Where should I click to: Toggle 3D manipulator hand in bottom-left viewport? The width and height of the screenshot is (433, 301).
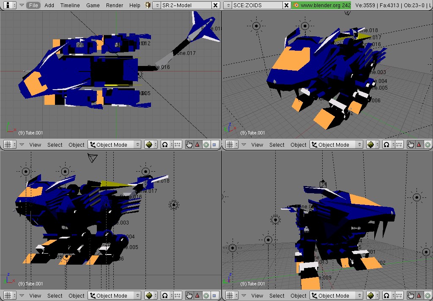click(189, 296)
